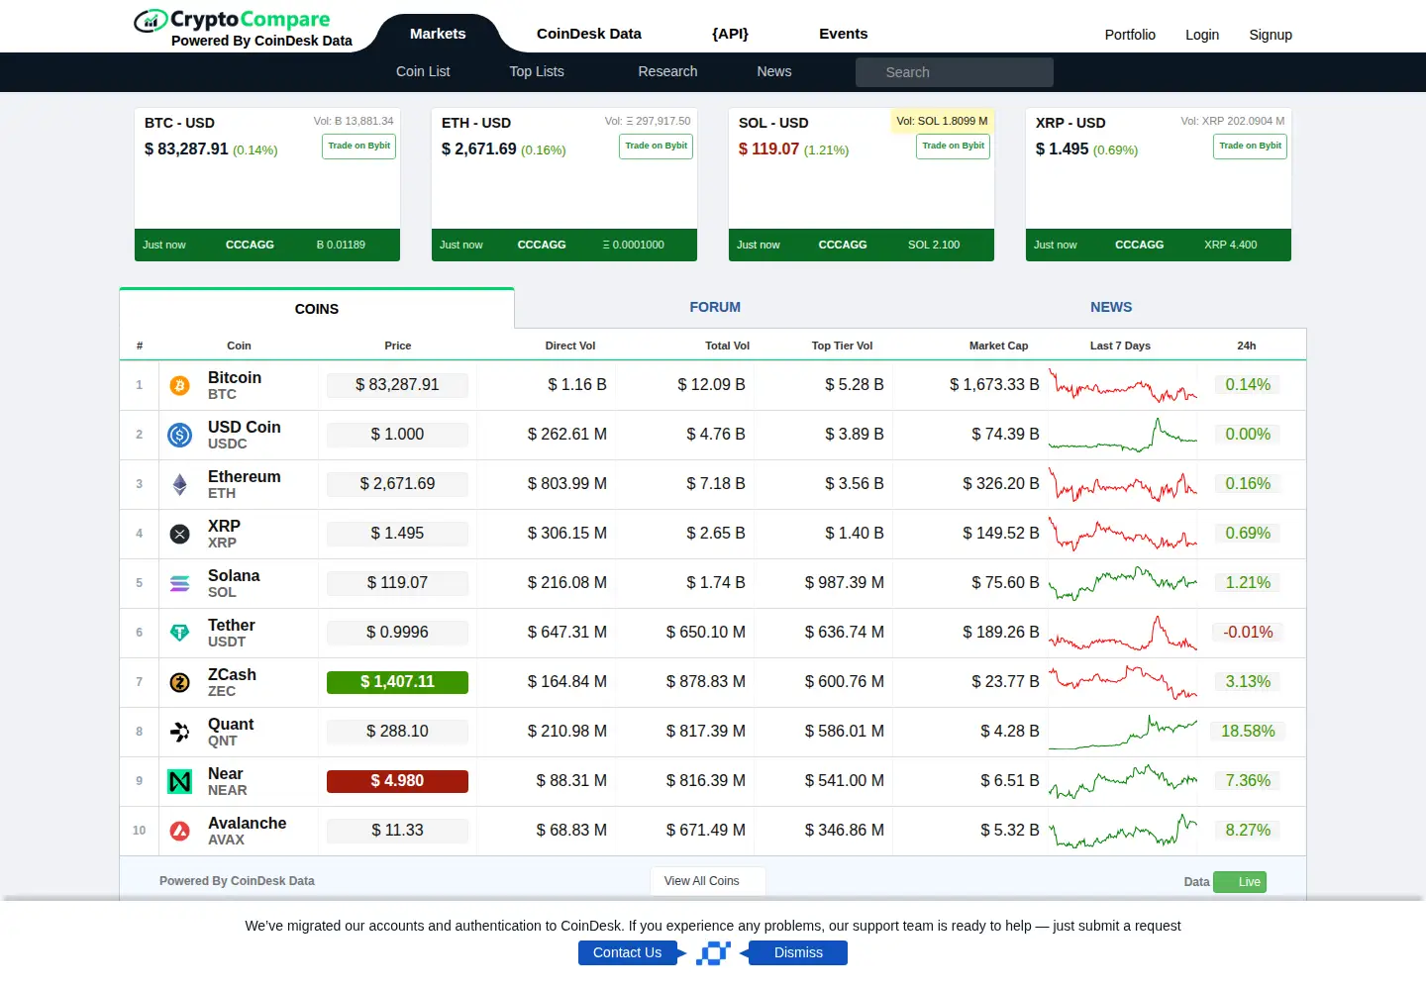Open the Markets tab
Image resolution: width=1426 pixels, height=990 pixels.
pyautogui.click(x=438, y=34)
